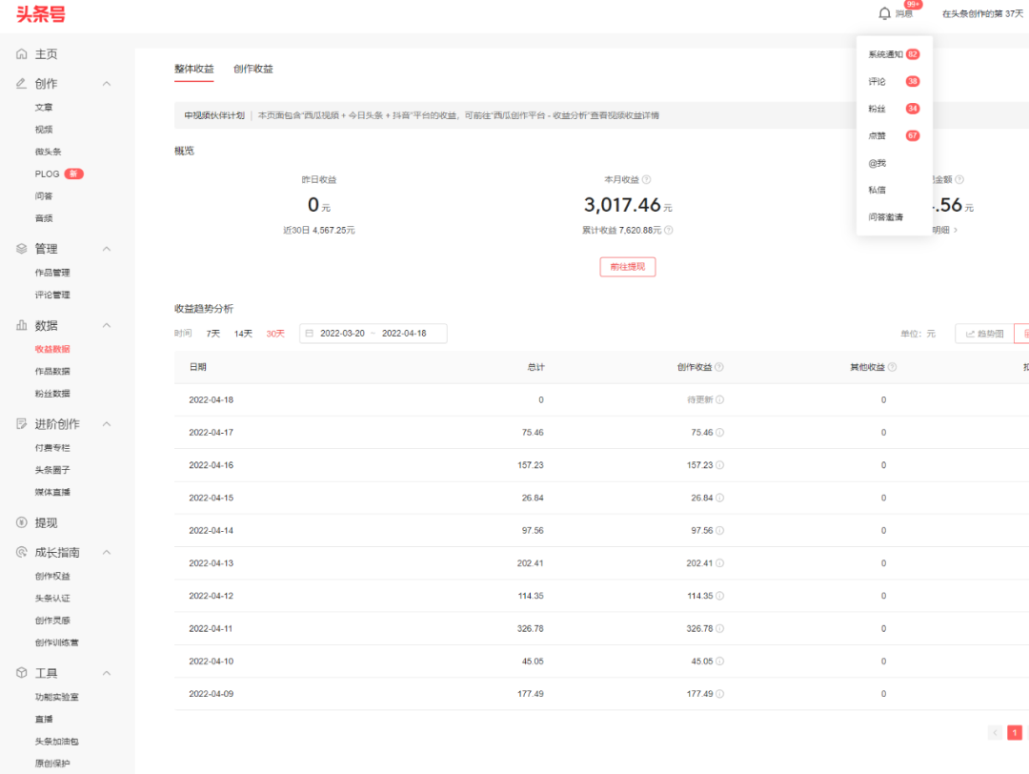Click info icon beside 累计收益 7,620.88元
1029x774 pixels.
click(x=669, y=230)
